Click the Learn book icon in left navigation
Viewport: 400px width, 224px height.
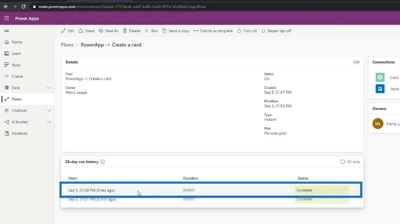[7, 53]
